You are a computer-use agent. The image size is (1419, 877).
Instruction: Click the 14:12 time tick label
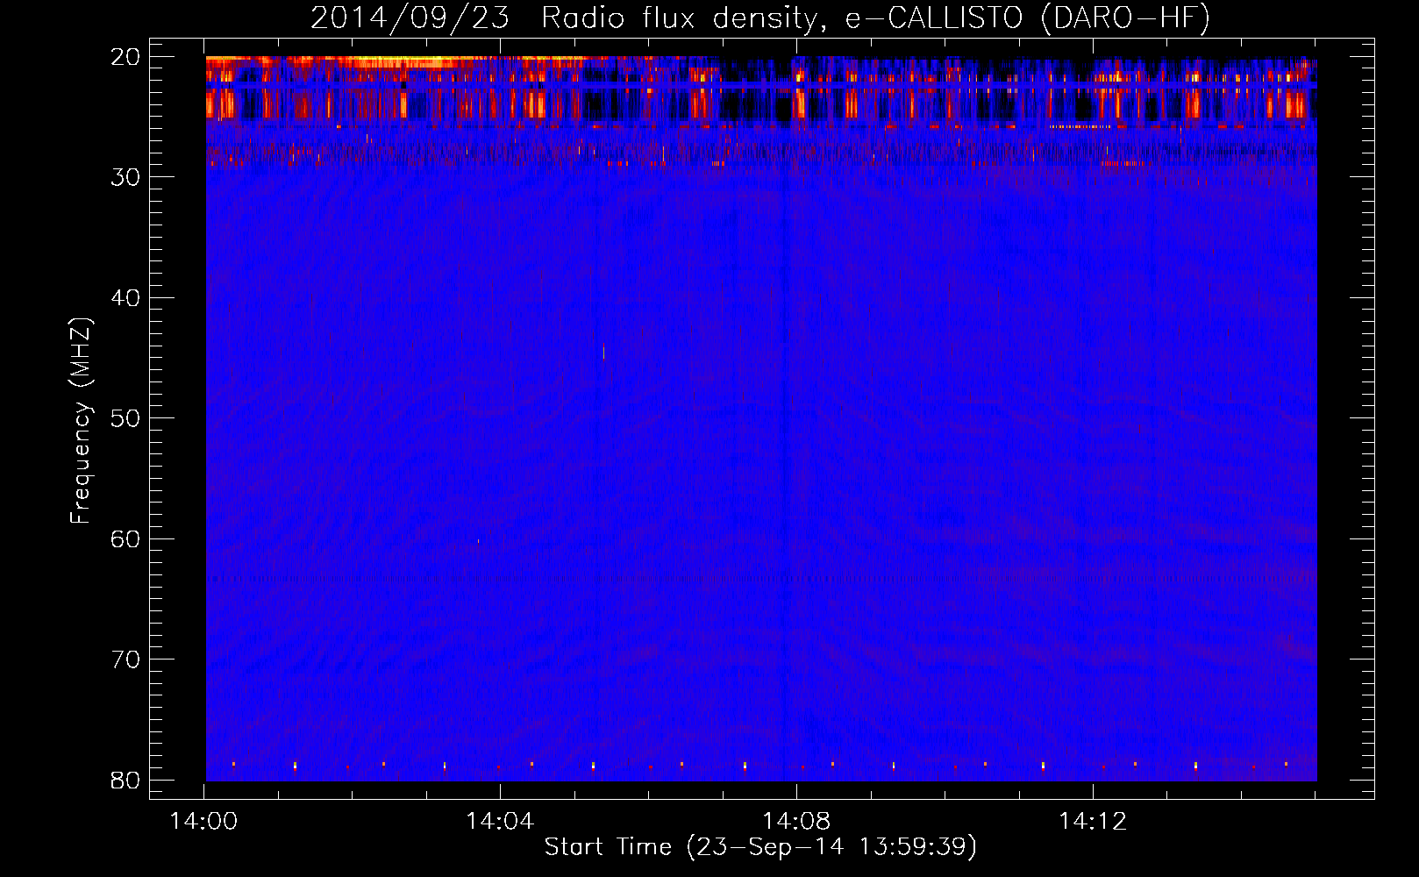tap(1093, 822)
